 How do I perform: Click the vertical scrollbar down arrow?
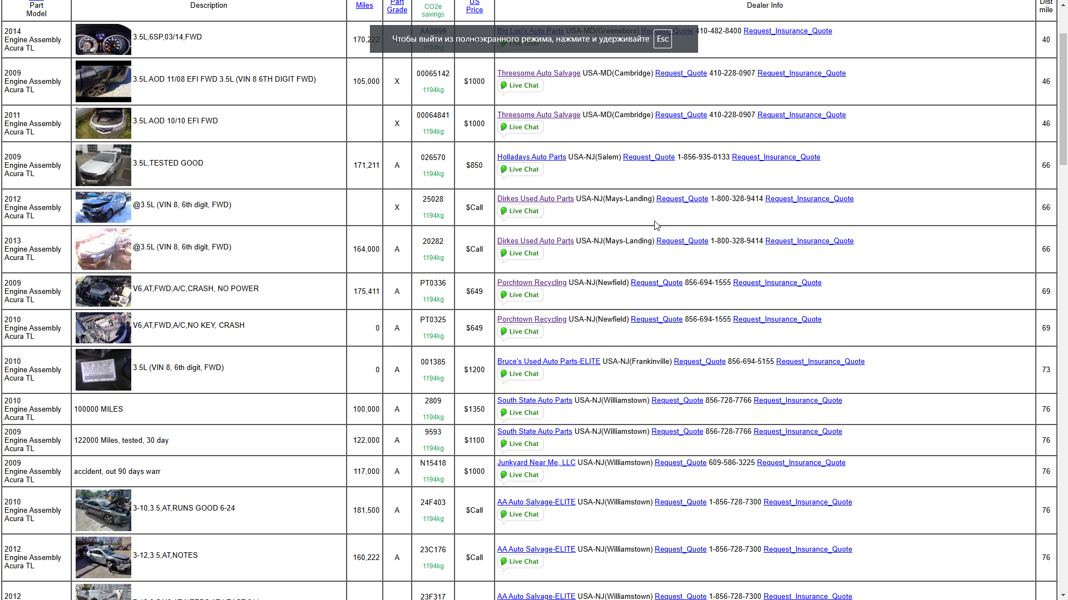(x=1062, y=595)
